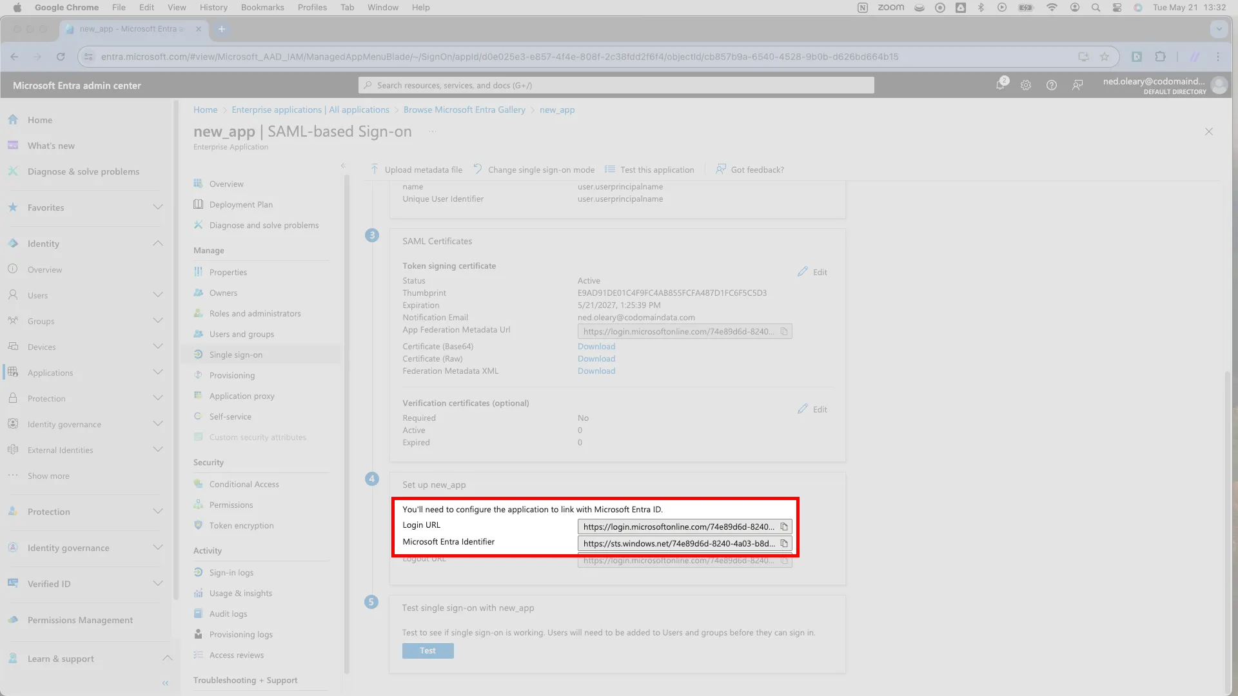This screenshot has height=696, width=1238.
Task: Open Diagnose & solve problems in sidebar
Action: pyautogui.click(x=83, y=171)
